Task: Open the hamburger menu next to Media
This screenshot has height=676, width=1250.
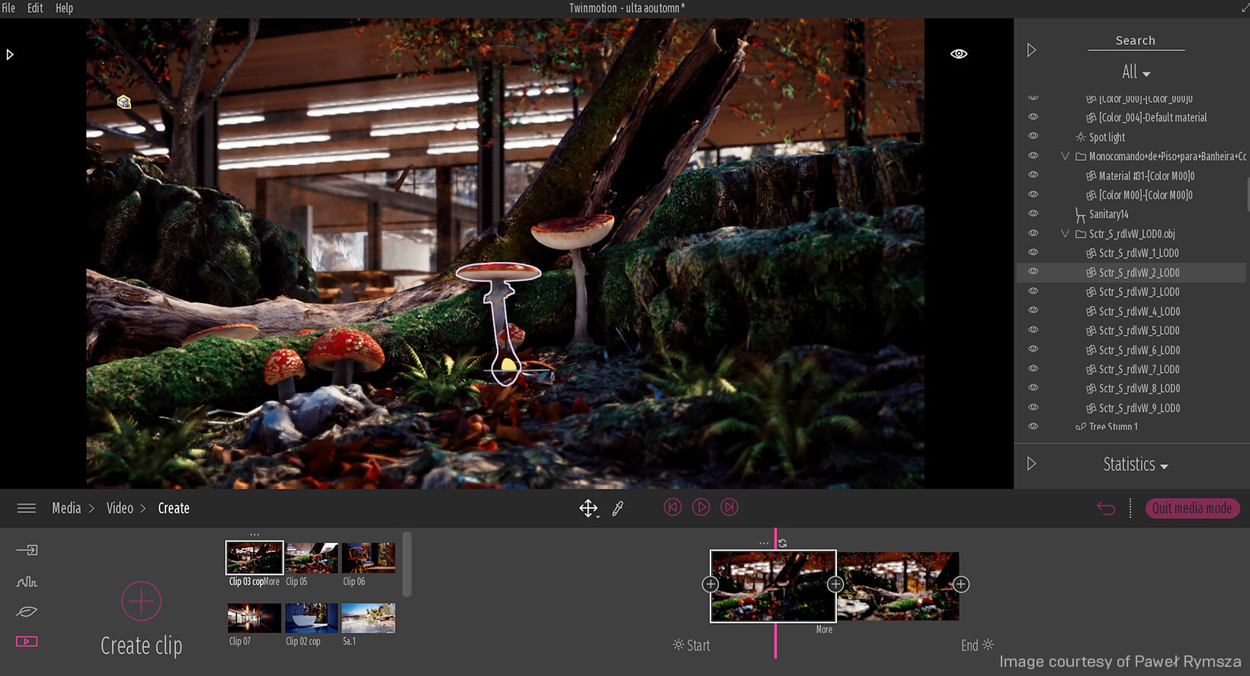Action: click(27, 509)
